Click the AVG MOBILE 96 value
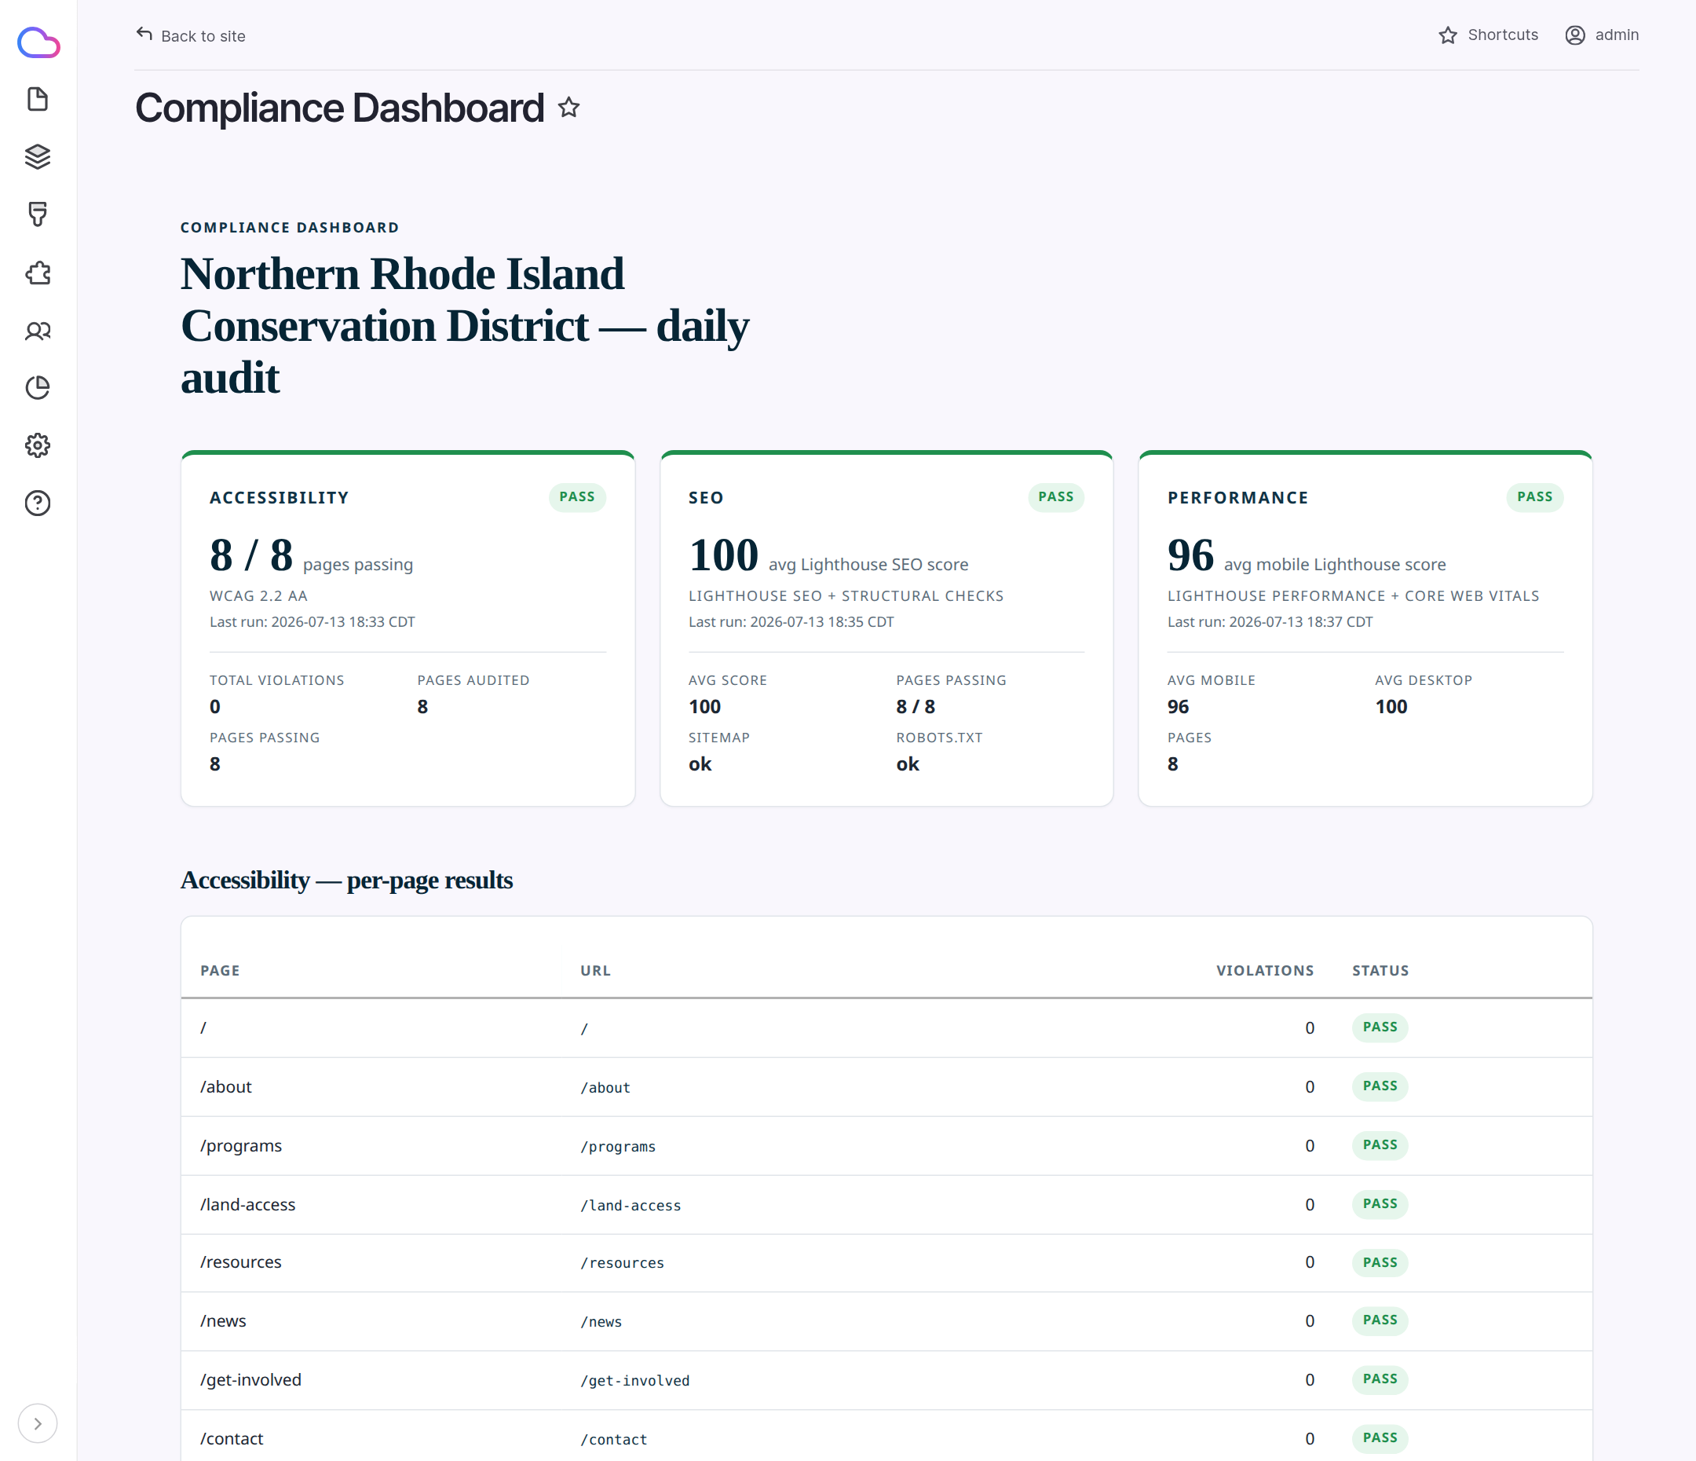The image size is (1696, 1461). click(1178, 707)
